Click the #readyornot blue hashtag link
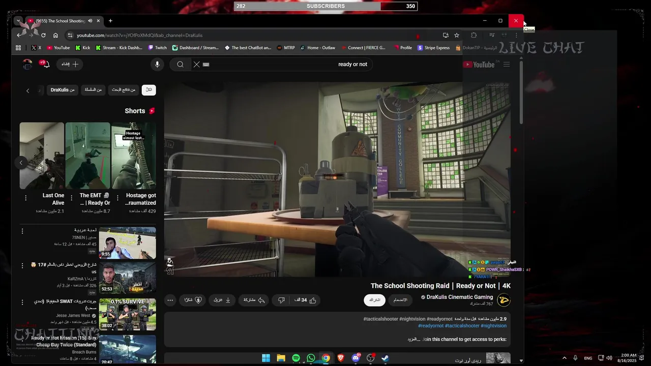The width and height of the screenshot is (651, 366). [430, 325]
